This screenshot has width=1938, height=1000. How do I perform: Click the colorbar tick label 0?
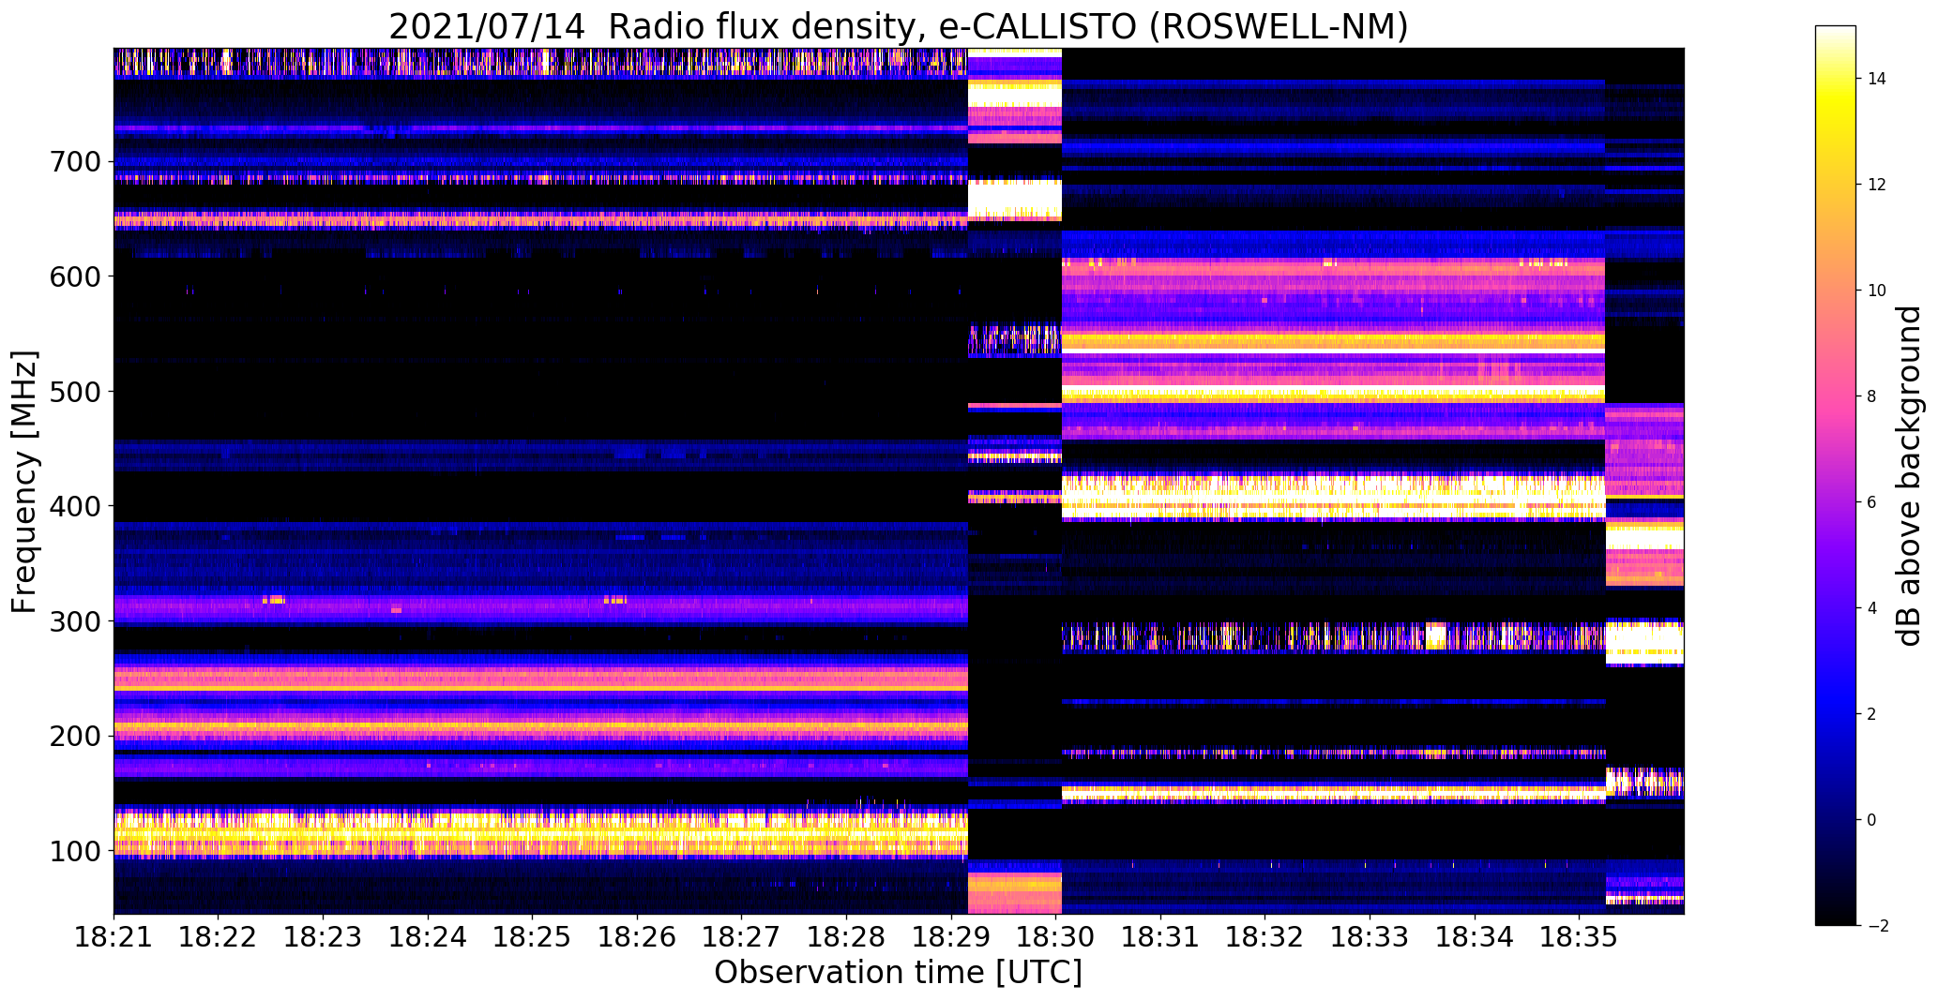click(x=1872, y=820)
